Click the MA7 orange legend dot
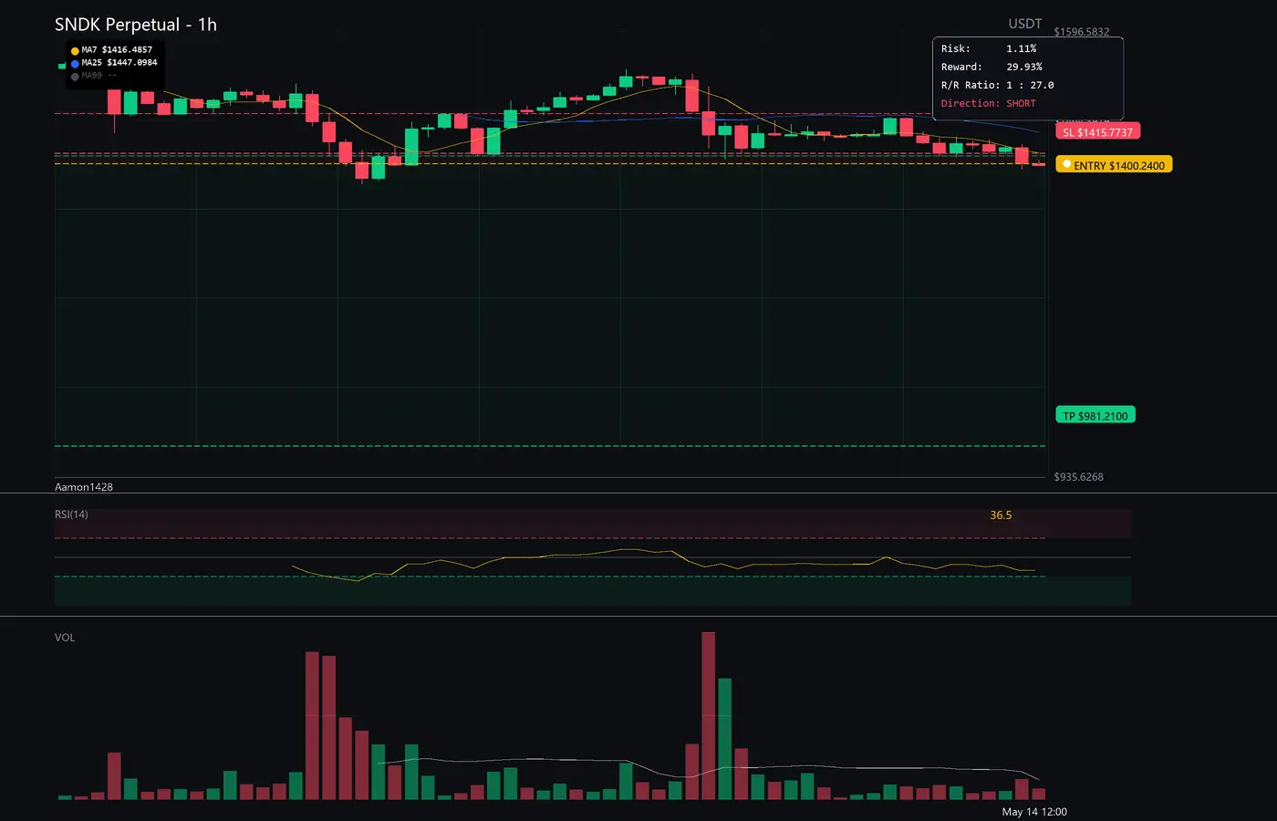 tap(75, 51)
